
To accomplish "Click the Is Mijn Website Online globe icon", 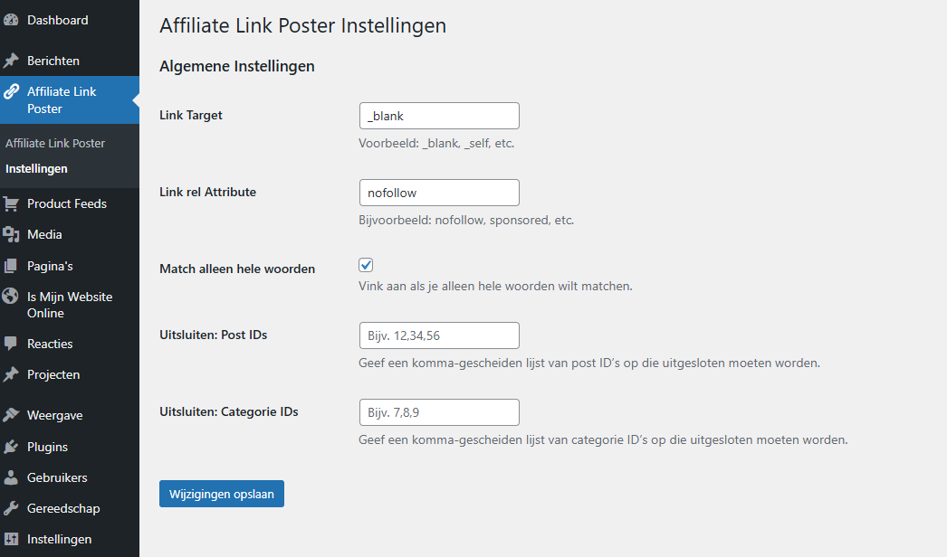I will [10, 297].
